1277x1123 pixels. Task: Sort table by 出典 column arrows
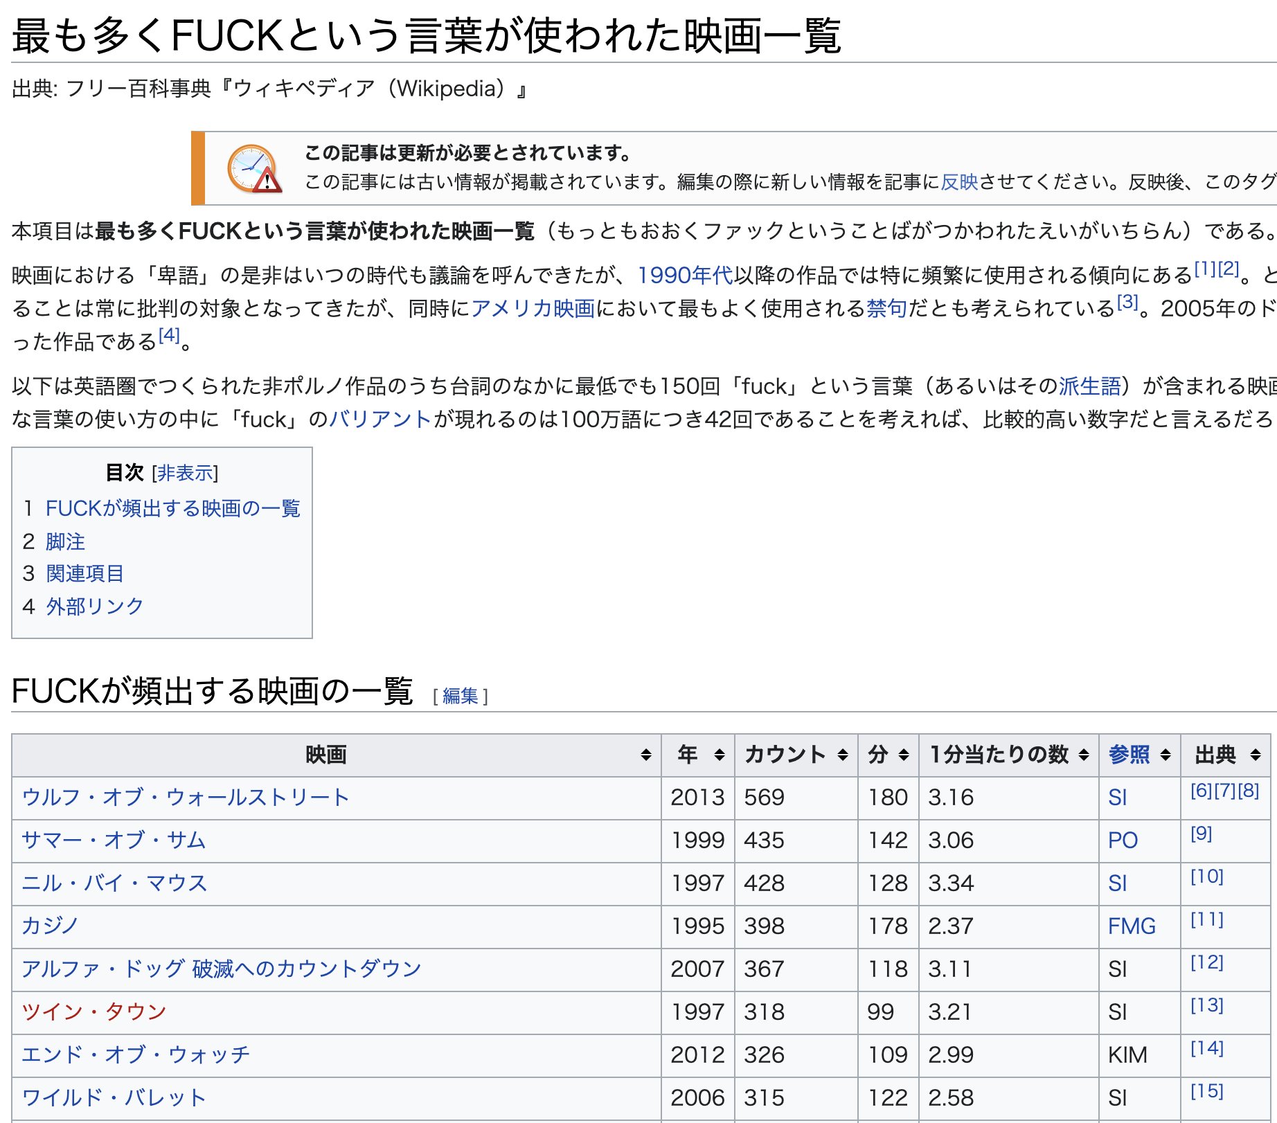click(1256, 755)
